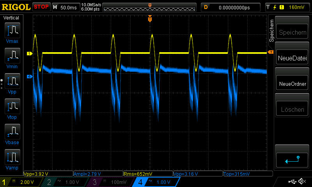The image size is (312, 187).
Task: Select channel 2 tab showing 1.00 V
Action: tap(65, 182)
